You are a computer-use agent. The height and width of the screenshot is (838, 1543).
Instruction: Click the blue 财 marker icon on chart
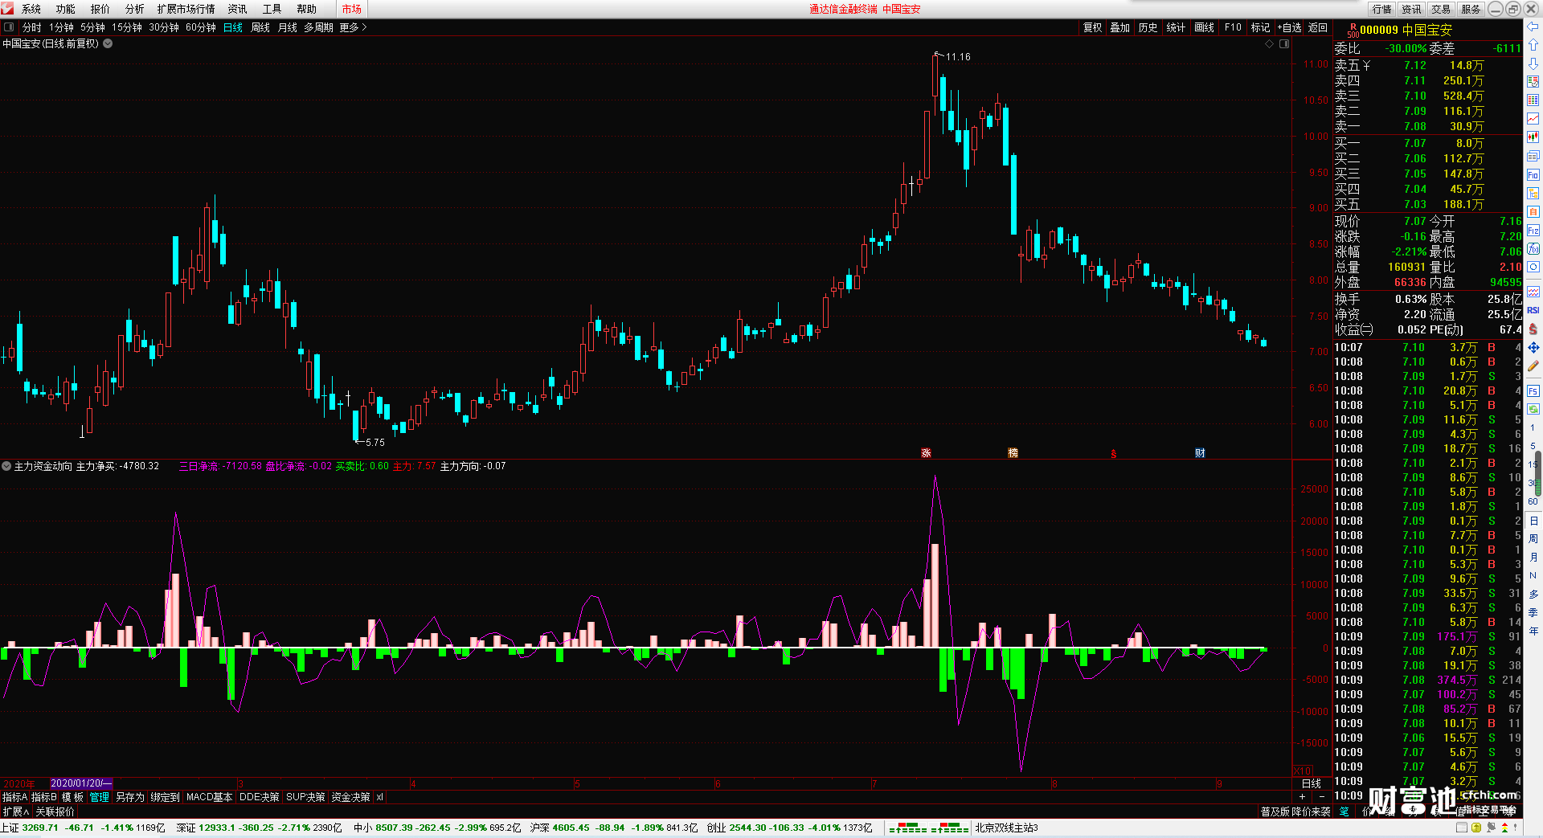1200,453
